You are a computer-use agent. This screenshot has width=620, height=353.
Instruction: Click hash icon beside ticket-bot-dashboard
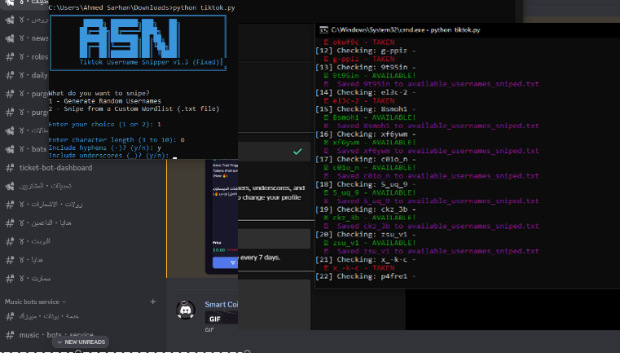click(x=10, y=168)
